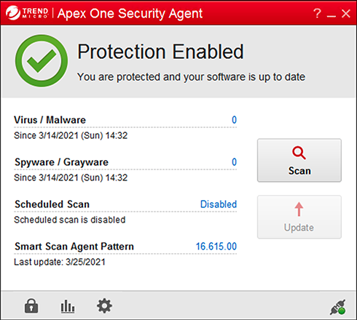Open the Virus / Malware count link
Image resolution: width=357 pixels, height=320 pixels.
click(234, 120)
